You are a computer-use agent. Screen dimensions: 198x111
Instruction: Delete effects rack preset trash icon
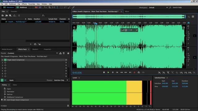[64, 53]
